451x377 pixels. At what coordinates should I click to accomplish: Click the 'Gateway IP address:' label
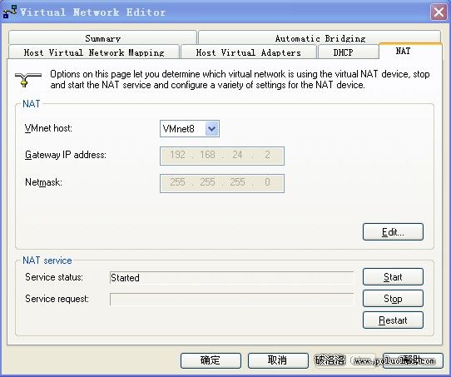tap(66, 155)
